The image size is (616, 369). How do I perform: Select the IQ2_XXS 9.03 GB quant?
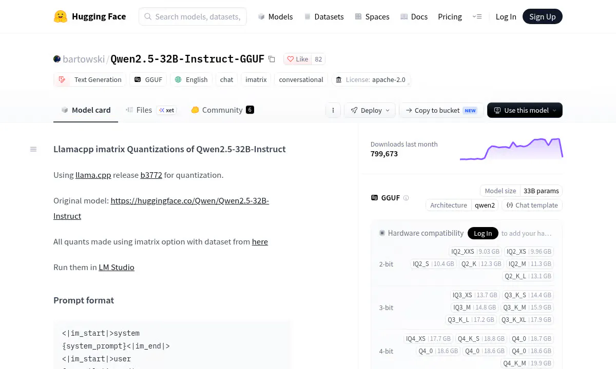click(475, 252)
